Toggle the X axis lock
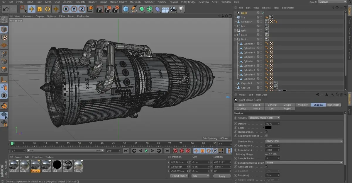Image resolution: width=352 pixels, height=183 pixels. [66, 9]
